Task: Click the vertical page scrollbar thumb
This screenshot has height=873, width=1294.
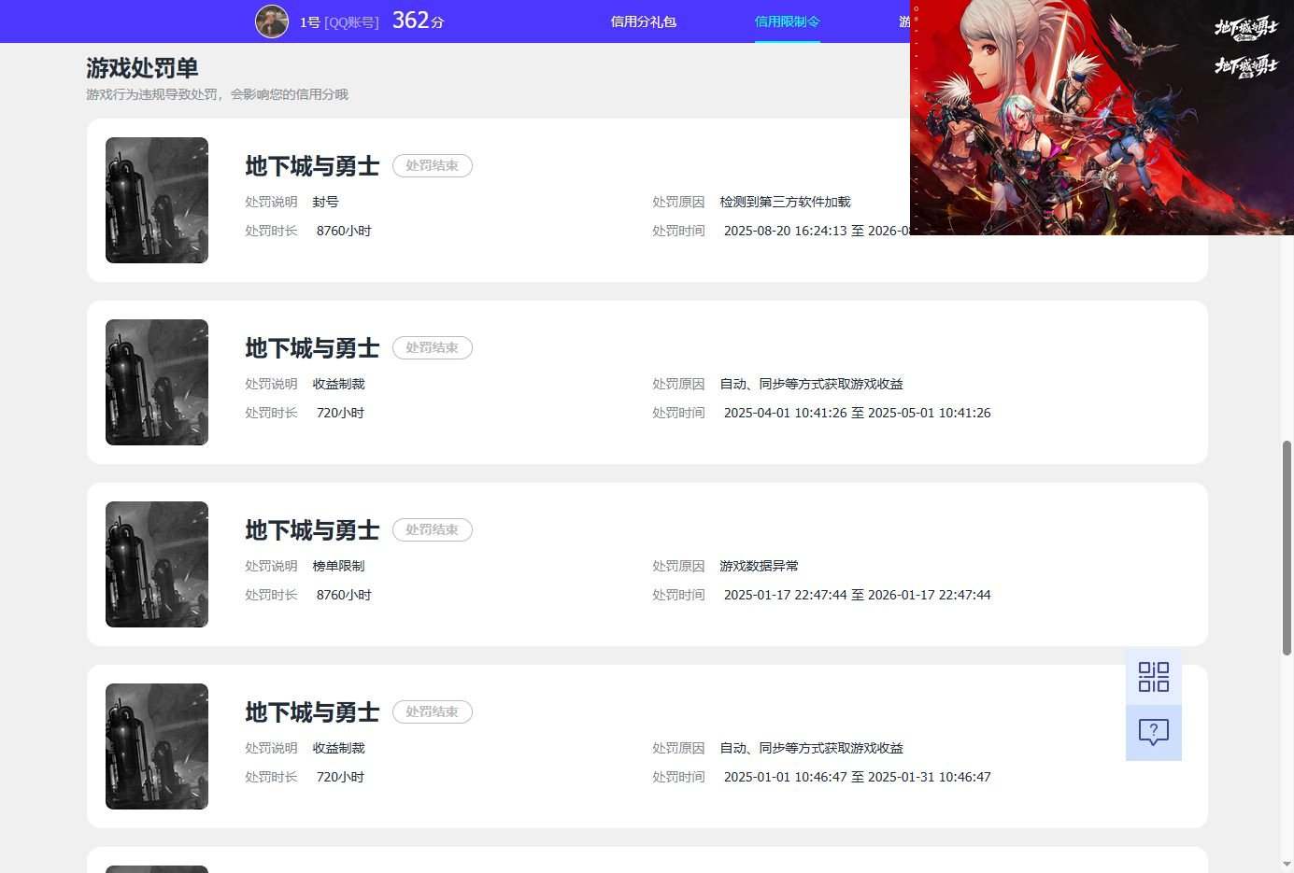Action: tap(1287, 548)
